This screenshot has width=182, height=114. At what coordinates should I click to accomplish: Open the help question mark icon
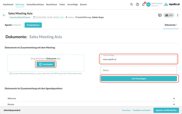(x=138, y=4)
